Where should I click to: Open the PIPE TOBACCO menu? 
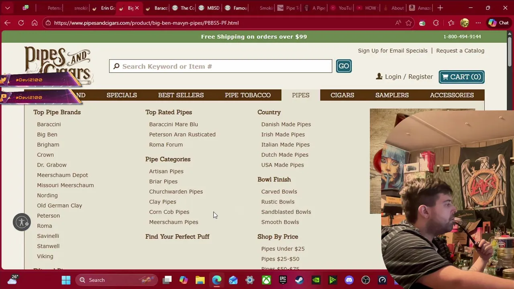(x=248, y=95)
